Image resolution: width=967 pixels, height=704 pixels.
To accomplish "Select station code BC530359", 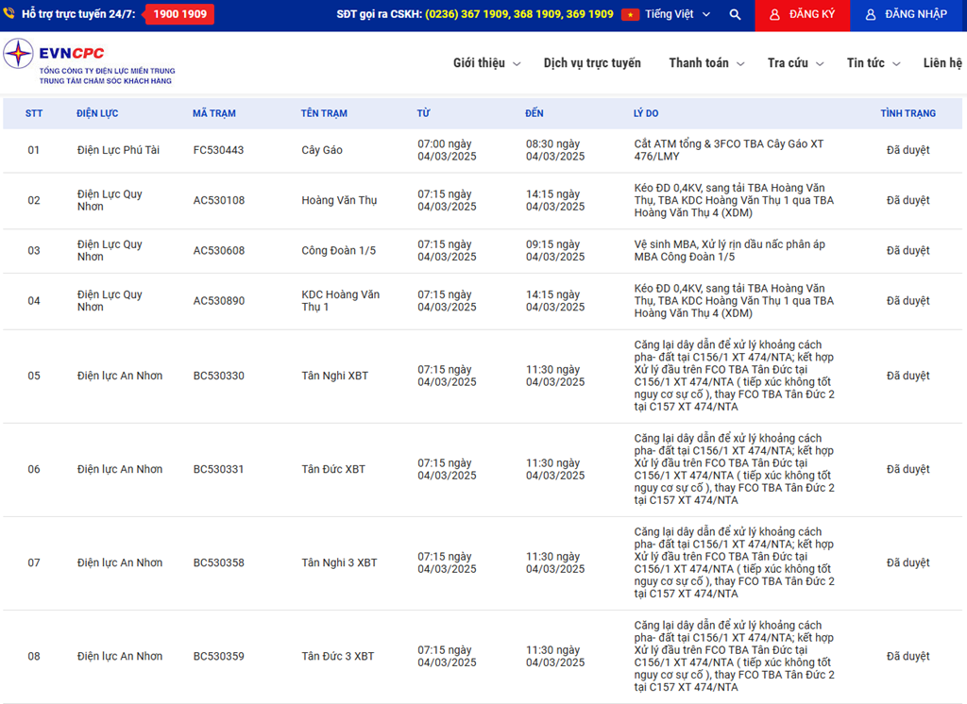I will (x=219, y=657).
